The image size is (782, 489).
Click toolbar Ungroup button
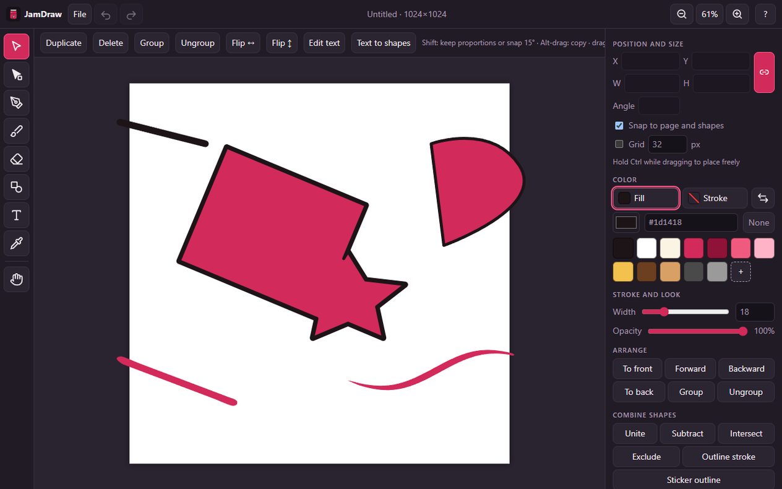click(197, 43)
